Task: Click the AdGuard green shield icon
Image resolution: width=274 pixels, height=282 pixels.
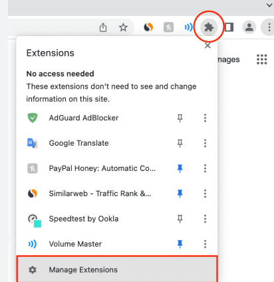Action: point(33,118)
